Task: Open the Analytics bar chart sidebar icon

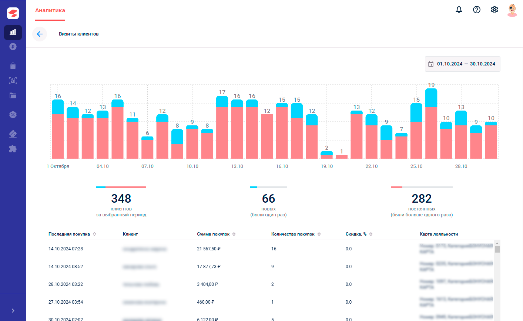Action: click(x=13, y=32)
